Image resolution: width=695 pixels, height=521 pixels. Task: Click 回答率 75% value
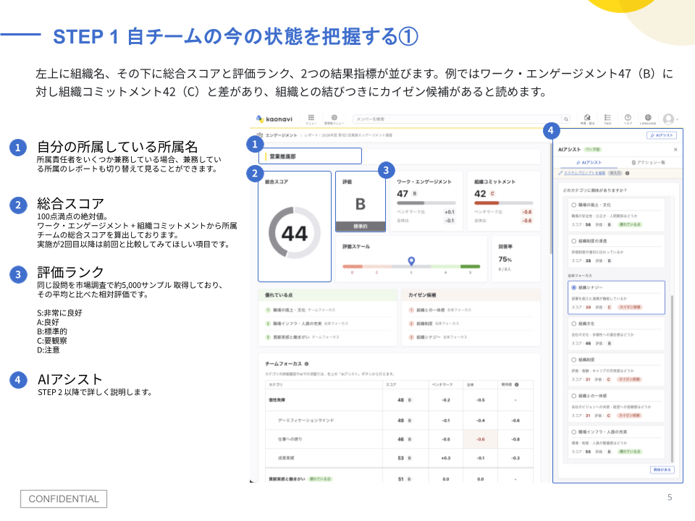[x=505, y=259]
